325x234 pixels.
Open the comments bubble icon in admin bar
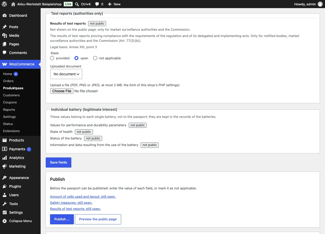click(97, 4)
